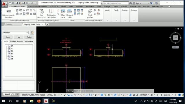Open the Parametric ribbon tab

(90, 6)
